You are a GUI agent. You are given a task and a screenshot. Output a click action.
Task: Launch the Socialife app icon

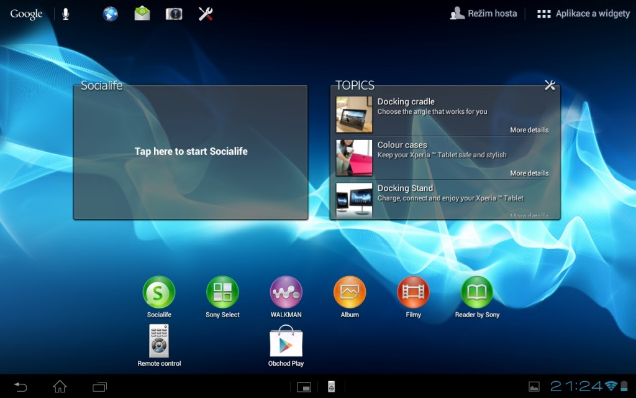pos(159,297)
